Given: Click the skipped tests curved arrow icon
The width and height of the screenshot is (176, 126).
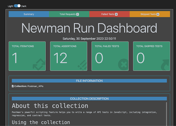Looking at the screenshot, I should (165, 65).
